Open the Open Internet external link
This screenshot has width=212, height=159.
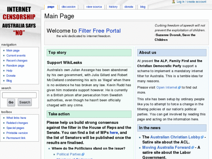pyautogui.click(x=167, y=88)
